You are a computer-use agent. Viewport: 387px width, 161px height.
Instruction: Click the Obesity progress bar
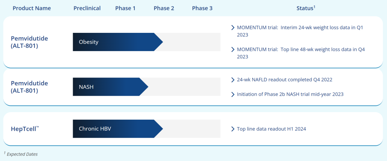[x=118, y=42]
